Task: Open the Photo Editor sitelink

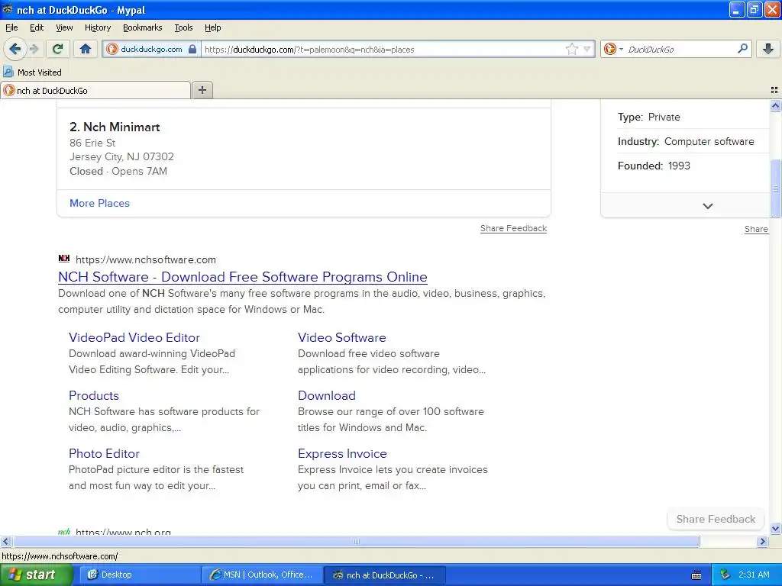Action: tap(104, 453)
